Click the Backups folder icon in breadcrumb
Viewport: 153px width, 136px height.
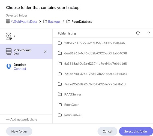[45, 21]
